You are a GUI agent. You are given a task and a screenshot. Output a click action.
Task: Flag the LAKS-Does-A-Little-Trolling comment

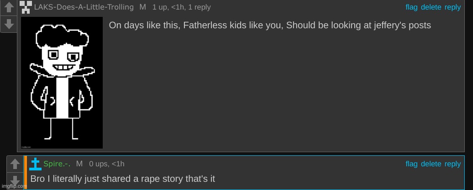tap(411, 7)
